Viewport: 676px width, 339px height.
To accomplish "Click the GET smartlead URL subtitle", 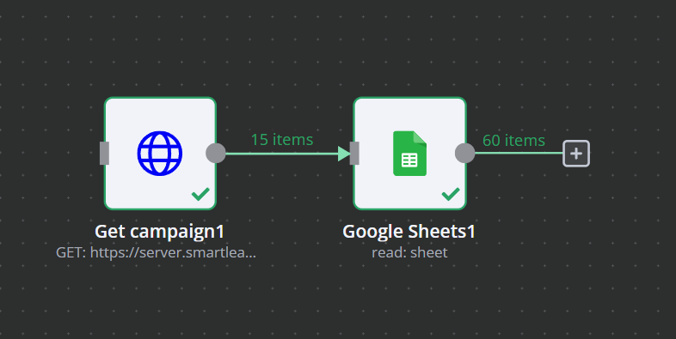I will point(156,252).
